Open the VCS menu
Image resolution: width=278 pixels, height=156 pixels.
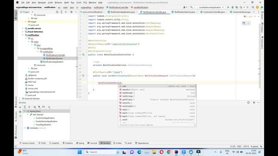click(85, 3)
